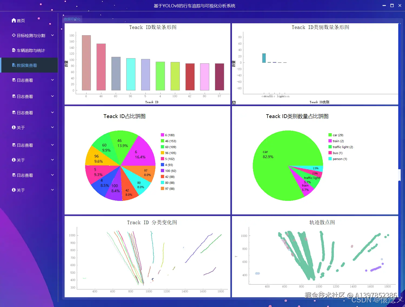Expand the chevron of the topmost 关于 item
Screen dimensions: 405x307
[x=52, y=127]
